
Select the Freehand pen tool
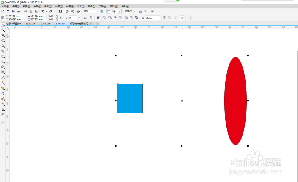(x=3, y=46)
